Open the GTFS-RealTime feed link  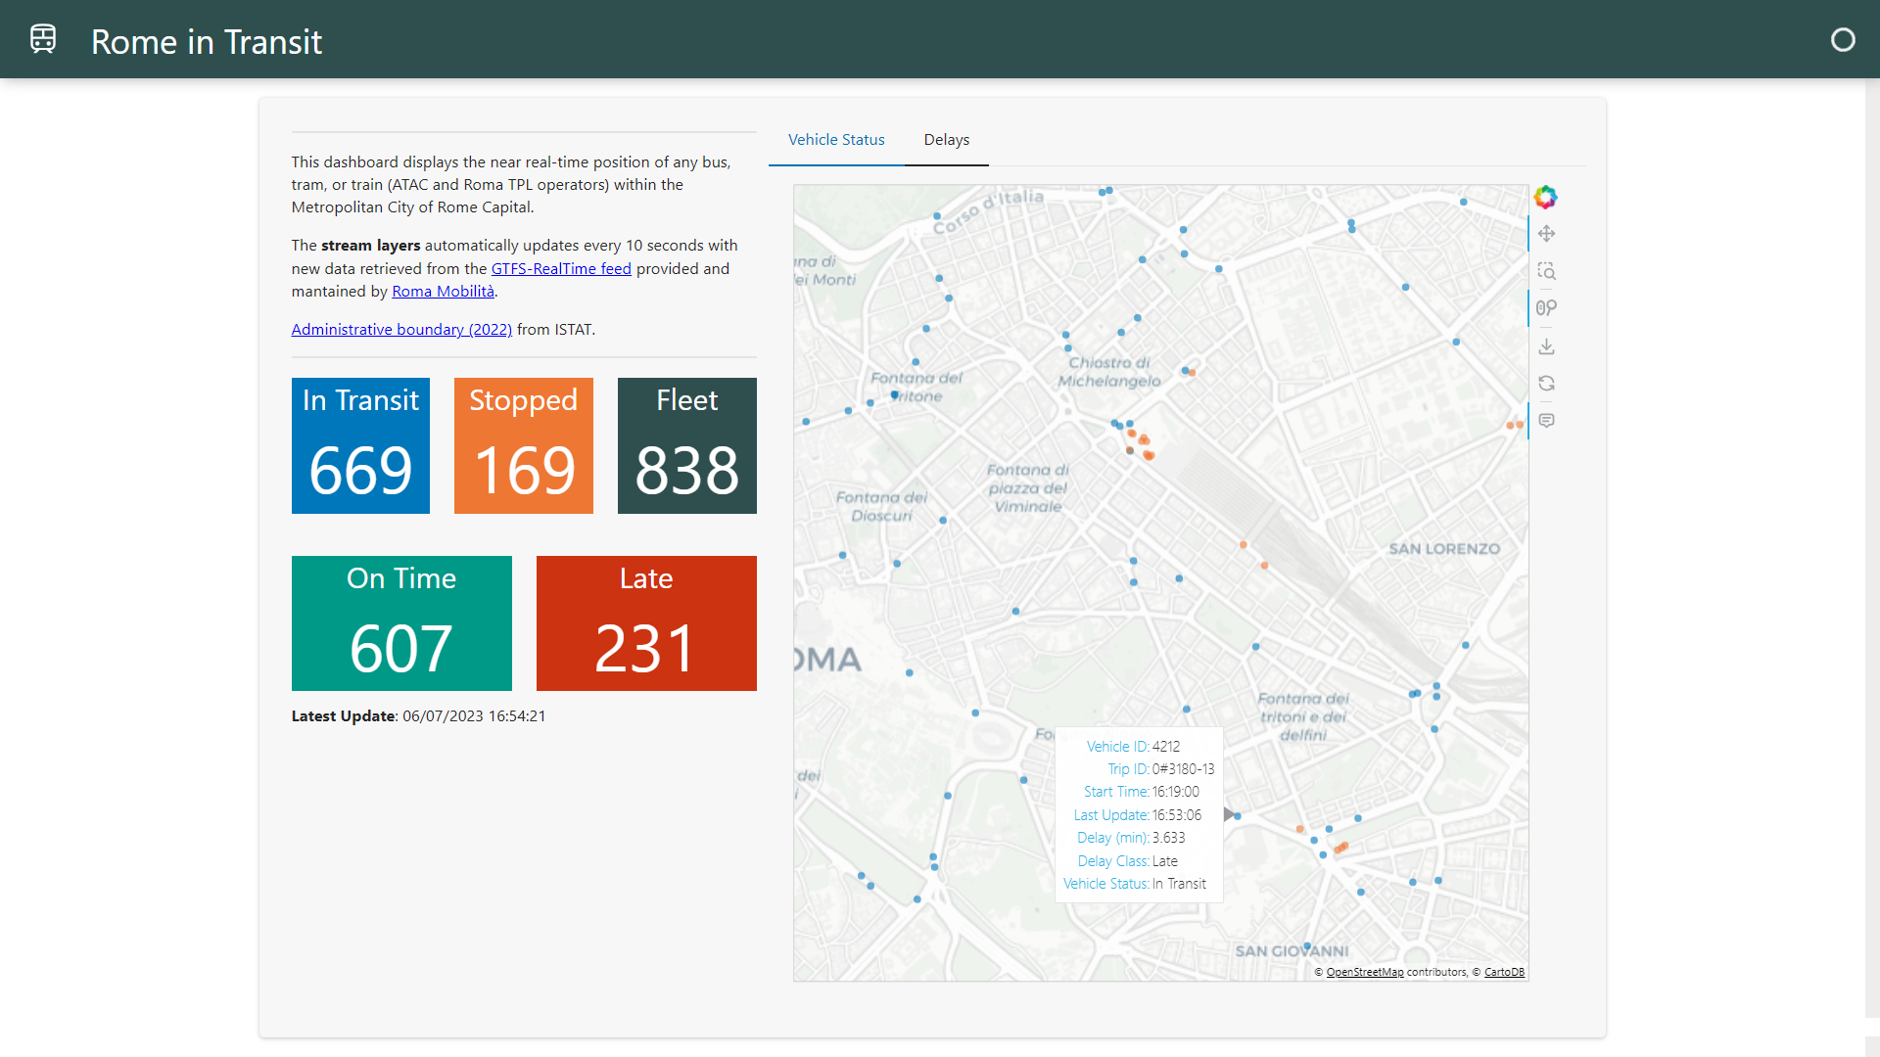(x=561, y=268)
